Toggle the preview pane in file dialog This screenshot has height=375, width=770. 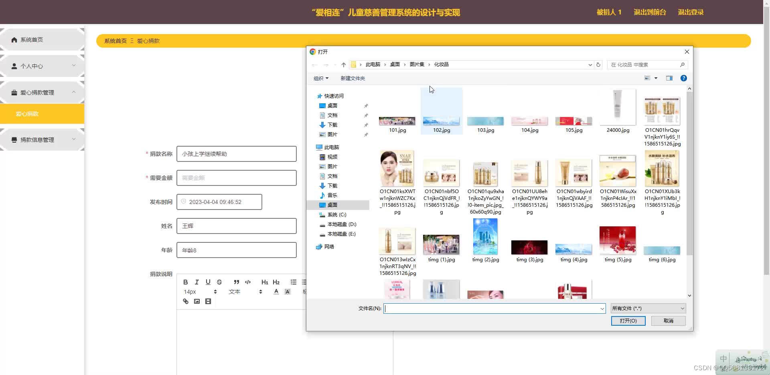click(669, 78)
